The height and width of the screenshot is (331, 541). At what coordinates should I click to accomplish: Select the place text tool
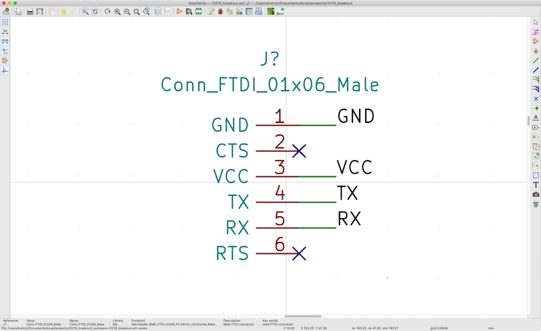click(x=536, y=185)
